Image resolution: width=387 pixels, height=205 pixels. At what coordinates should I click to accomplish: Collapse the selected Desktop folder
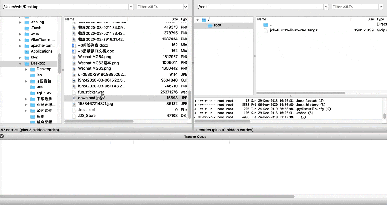(20, 63)
